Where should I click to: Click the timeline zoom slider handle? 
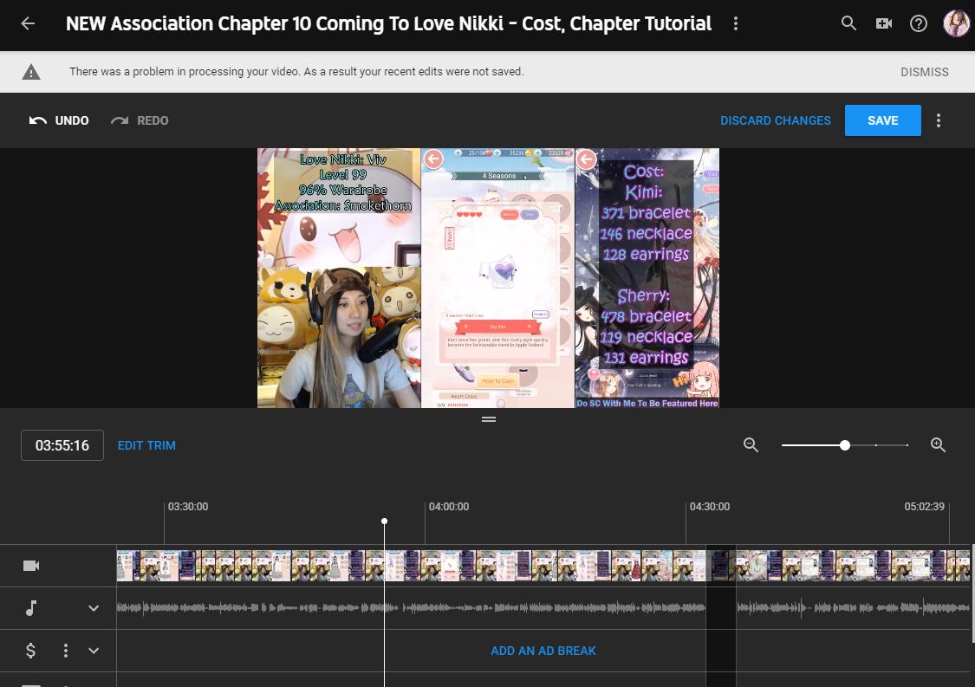click(844, 445)
